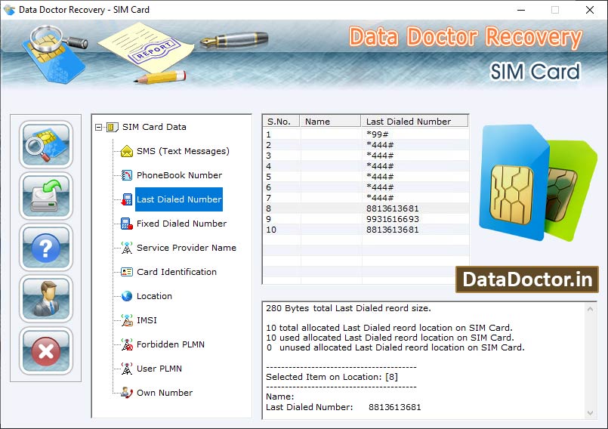Show Service Provider Name details
This screenshot has height=429, width=608.
click(186, 248)
